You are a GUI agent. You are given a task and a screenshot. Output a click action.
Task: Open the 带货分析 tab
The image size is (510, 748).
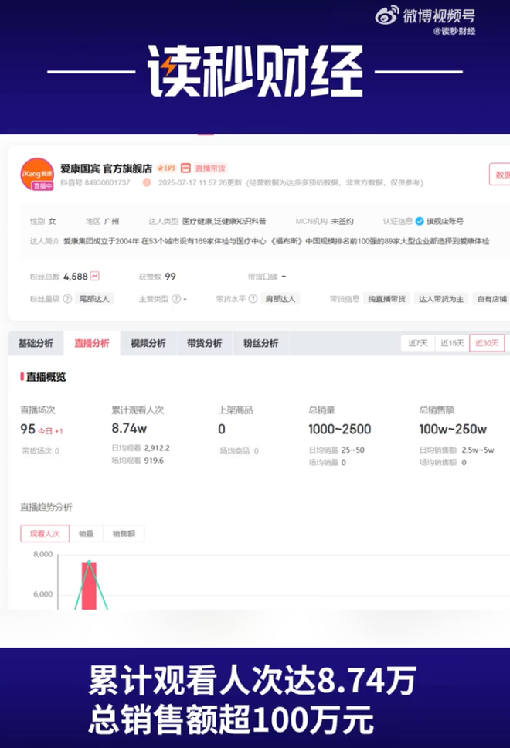[x=204, y=343]
